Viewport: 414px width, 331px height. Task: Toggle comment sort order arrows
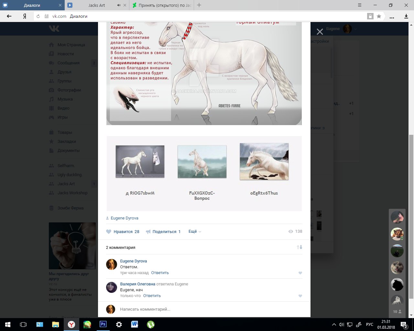[300, 247]
